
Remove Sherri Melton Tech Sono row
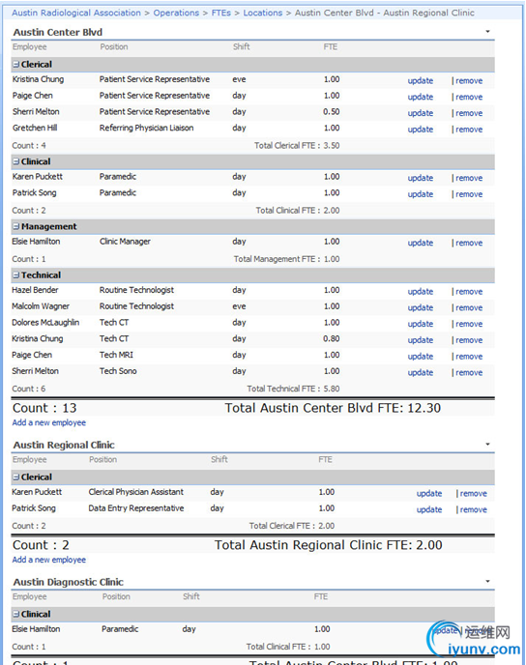click(x=469, y=373)
